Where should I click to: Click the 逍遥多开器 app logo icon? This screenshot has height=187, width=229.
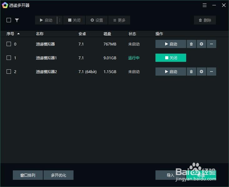pos(5,5)
